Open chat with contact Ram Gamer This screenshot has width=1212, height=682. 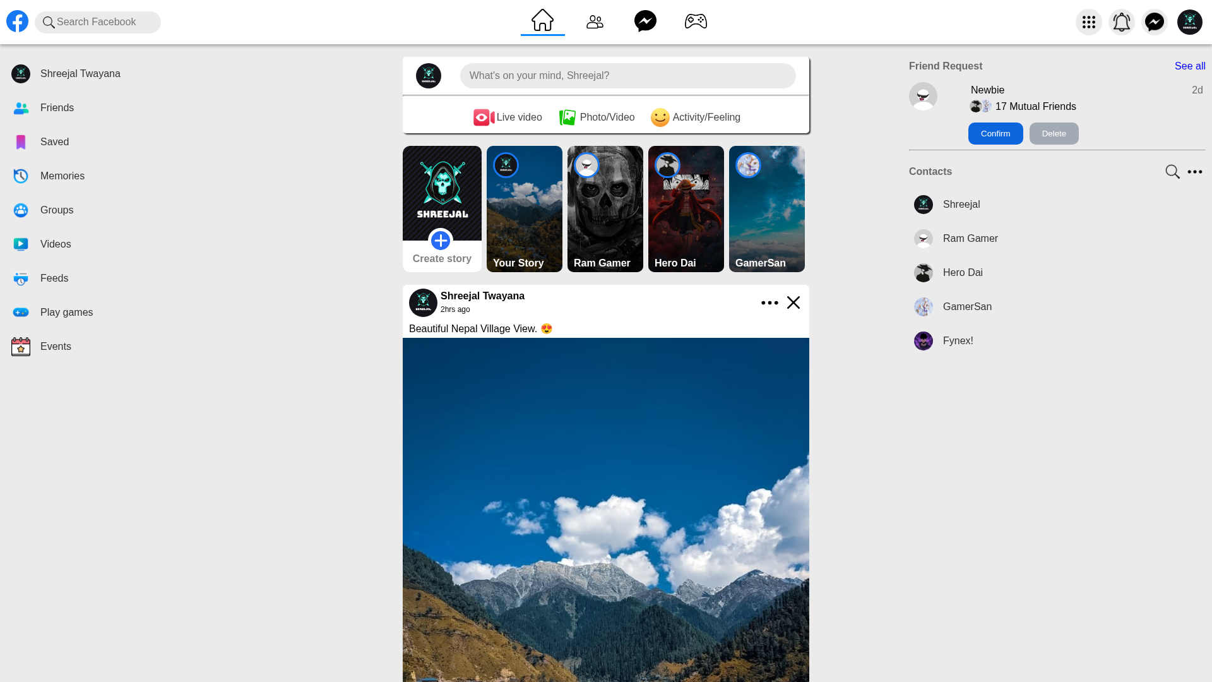coord(956,239)
